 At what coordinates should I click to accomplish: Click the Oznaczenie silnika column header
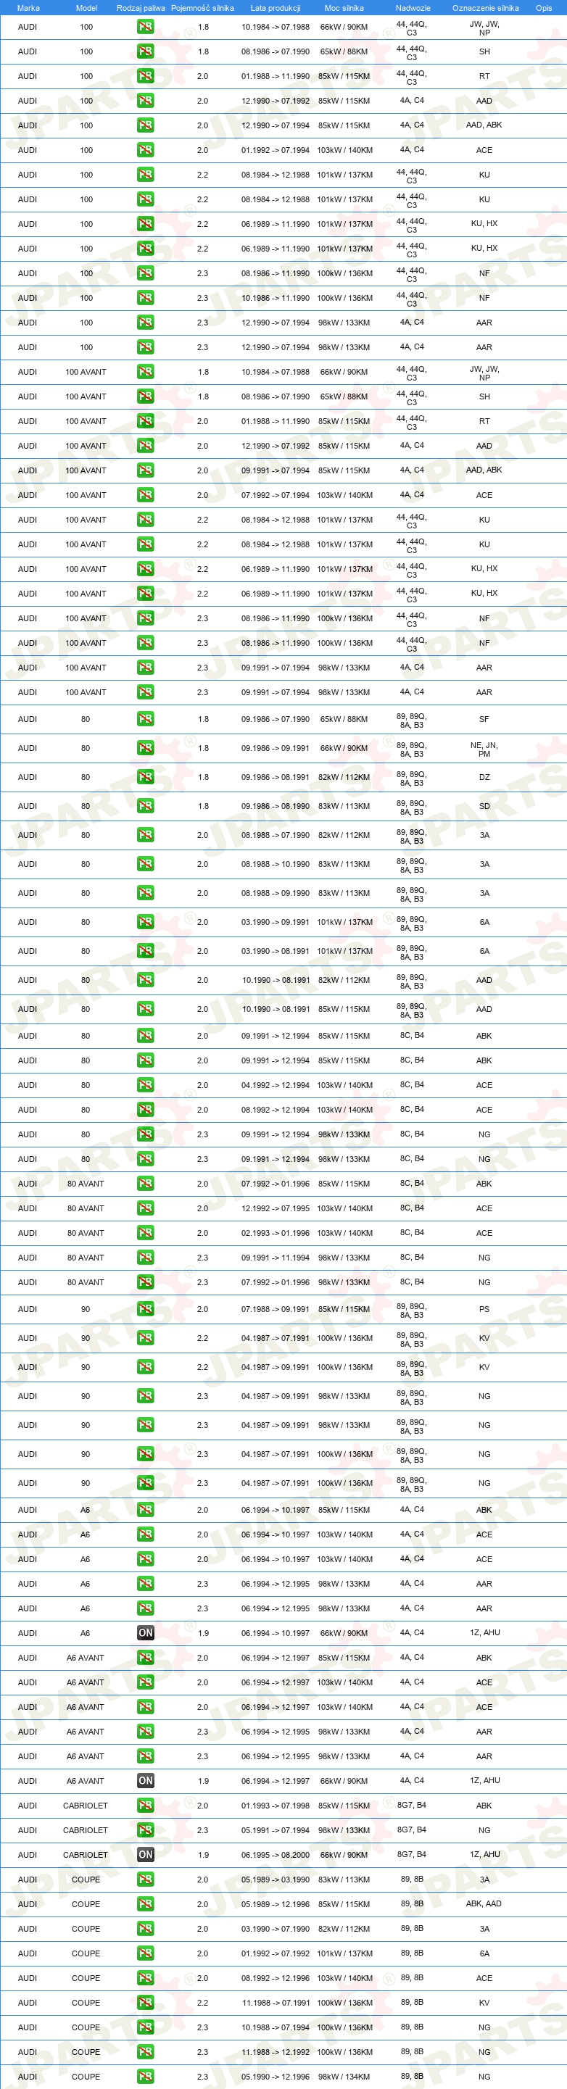[485, 8]
